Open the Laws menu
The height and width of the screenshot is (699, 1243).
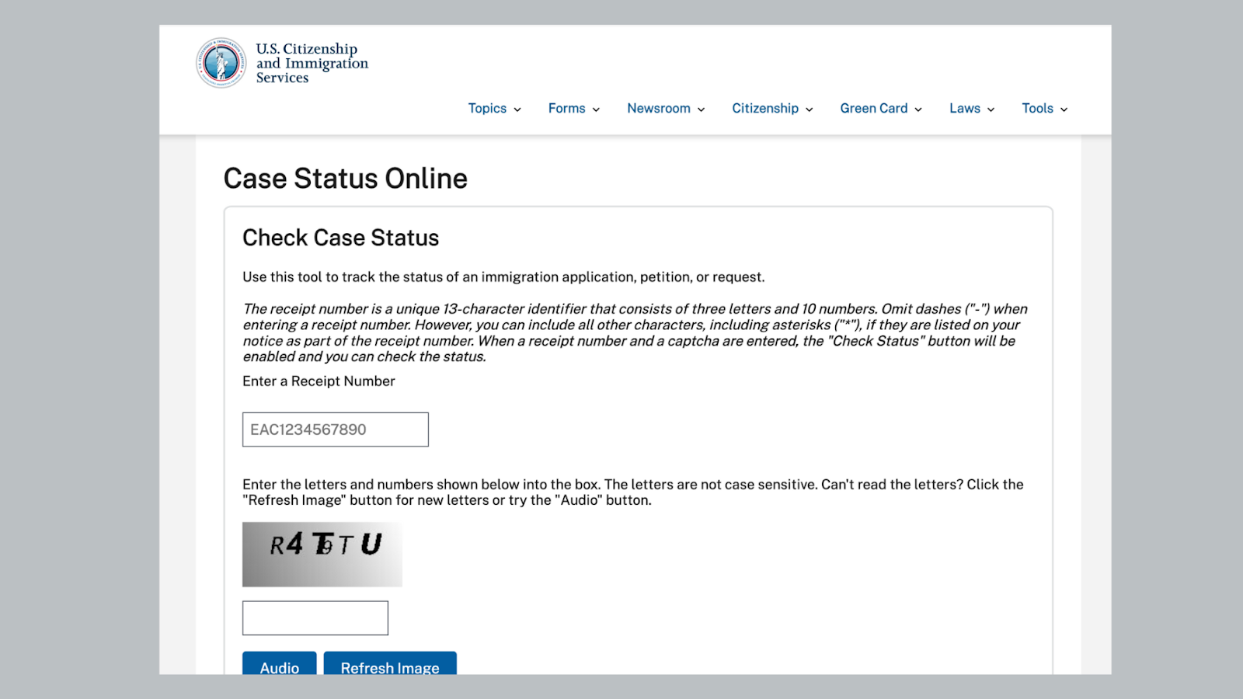(965, 109)
